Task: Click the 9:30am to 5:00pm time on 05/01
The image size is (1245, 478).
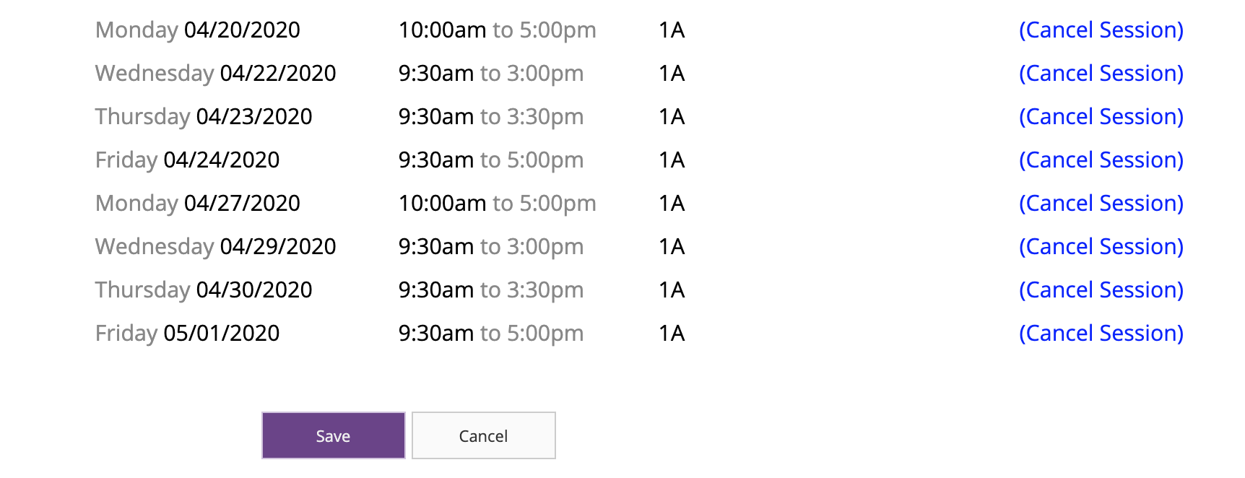Action: click(x=491, y=334)
